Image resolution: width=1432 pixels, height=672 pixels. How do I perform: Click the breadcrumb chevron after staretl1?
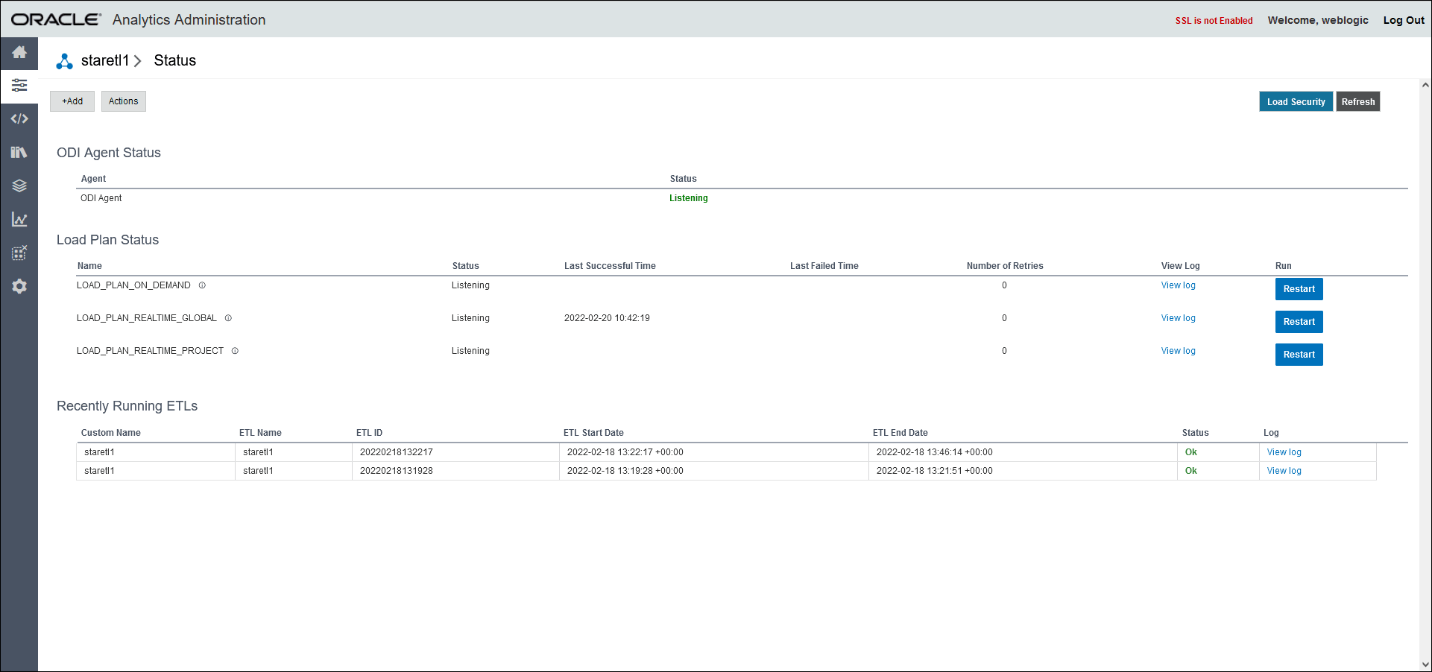point(138,61)
